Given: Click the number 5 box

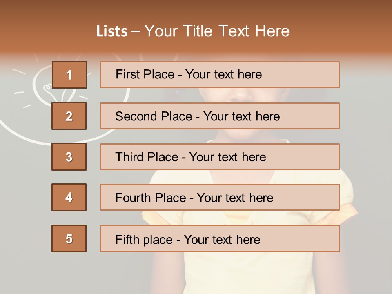Looking at the screenshot, I should tap(69, 238).
